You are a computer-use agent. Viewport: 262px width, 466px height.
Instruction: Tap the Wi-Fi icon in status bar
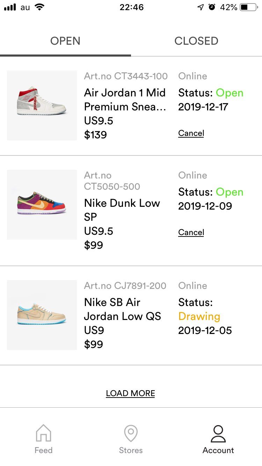(39, 7)
